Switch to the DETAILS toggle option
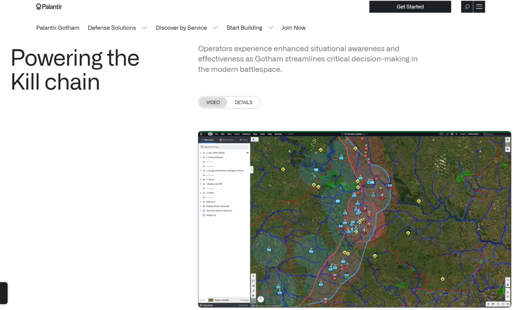The width and height of the screenshot is (518, 310). click(244, 102)
